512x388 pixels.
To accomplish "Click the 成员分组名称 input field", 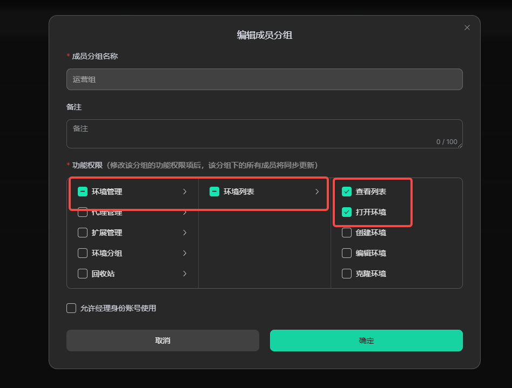I will (x=264, y=79).
